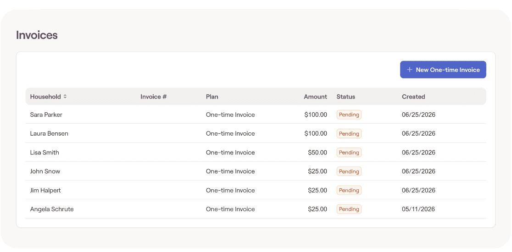Viewport: 512px width, 252px height.
Task: Open the Sara Parker household row
Action: tap(256, 115)
